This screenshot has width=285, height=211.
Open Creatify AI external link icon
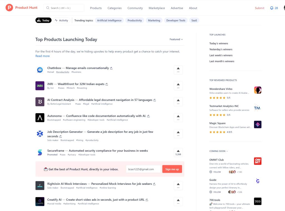(147, 200)
